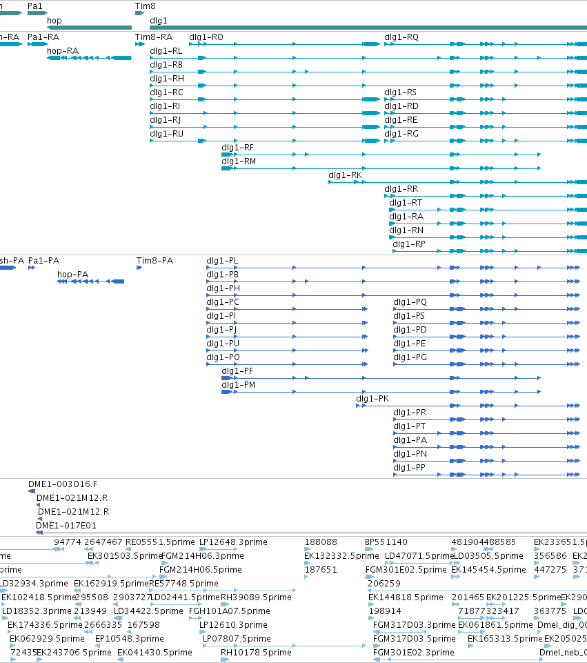Select transcript dlg1-RU
Screen dimensions: 587x663
[x=265, y=141]
